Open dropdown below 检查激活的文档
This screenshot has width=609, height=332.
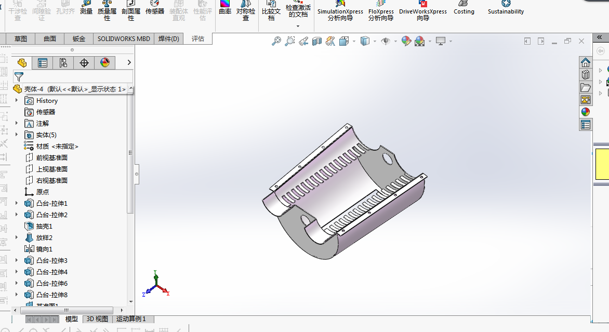point(298,26)
